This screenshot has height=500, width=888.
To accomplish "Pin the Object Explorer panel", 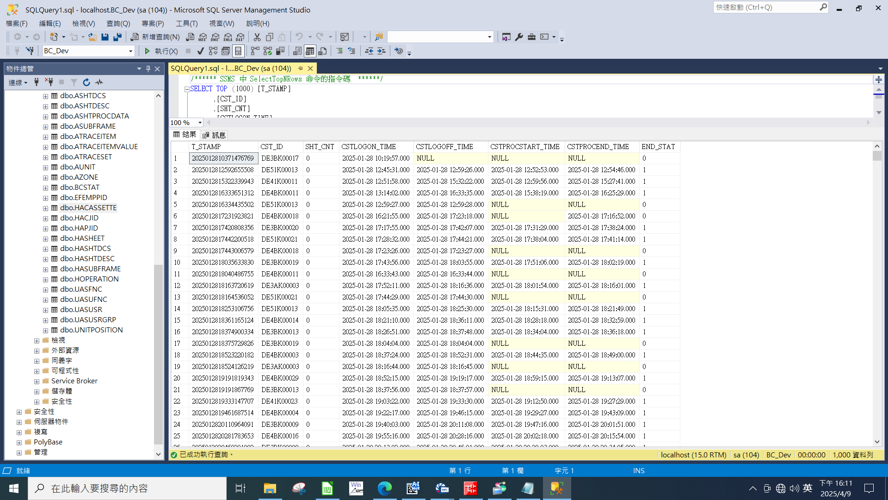I will pyautogui.click(x=148, y=69).
